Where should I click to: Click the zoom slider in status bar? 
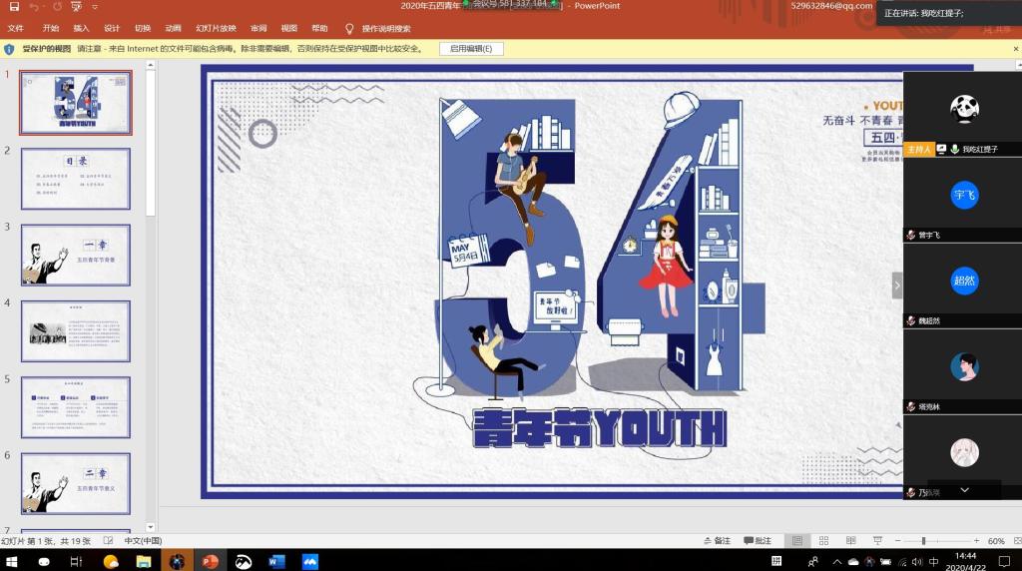click(923, 541)
